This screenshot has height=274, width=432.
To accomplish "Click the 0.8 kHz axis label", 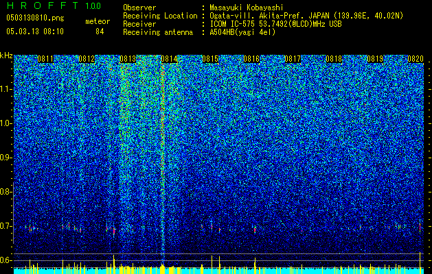I will coord(5,192).
